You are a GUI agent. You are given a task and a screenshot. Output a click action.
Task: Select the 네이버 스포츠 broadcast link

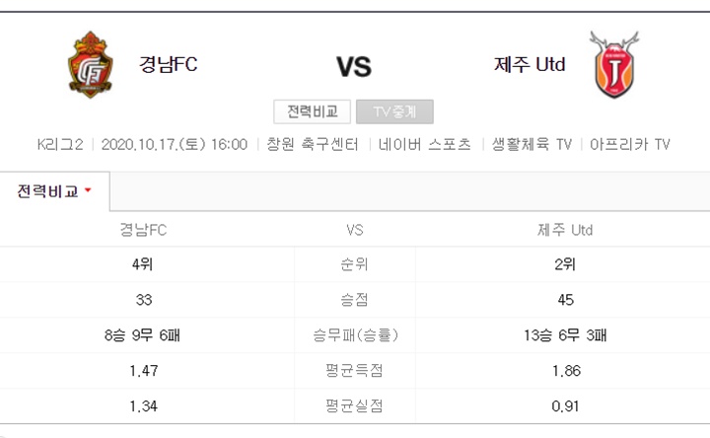click(x=425, y=144)
